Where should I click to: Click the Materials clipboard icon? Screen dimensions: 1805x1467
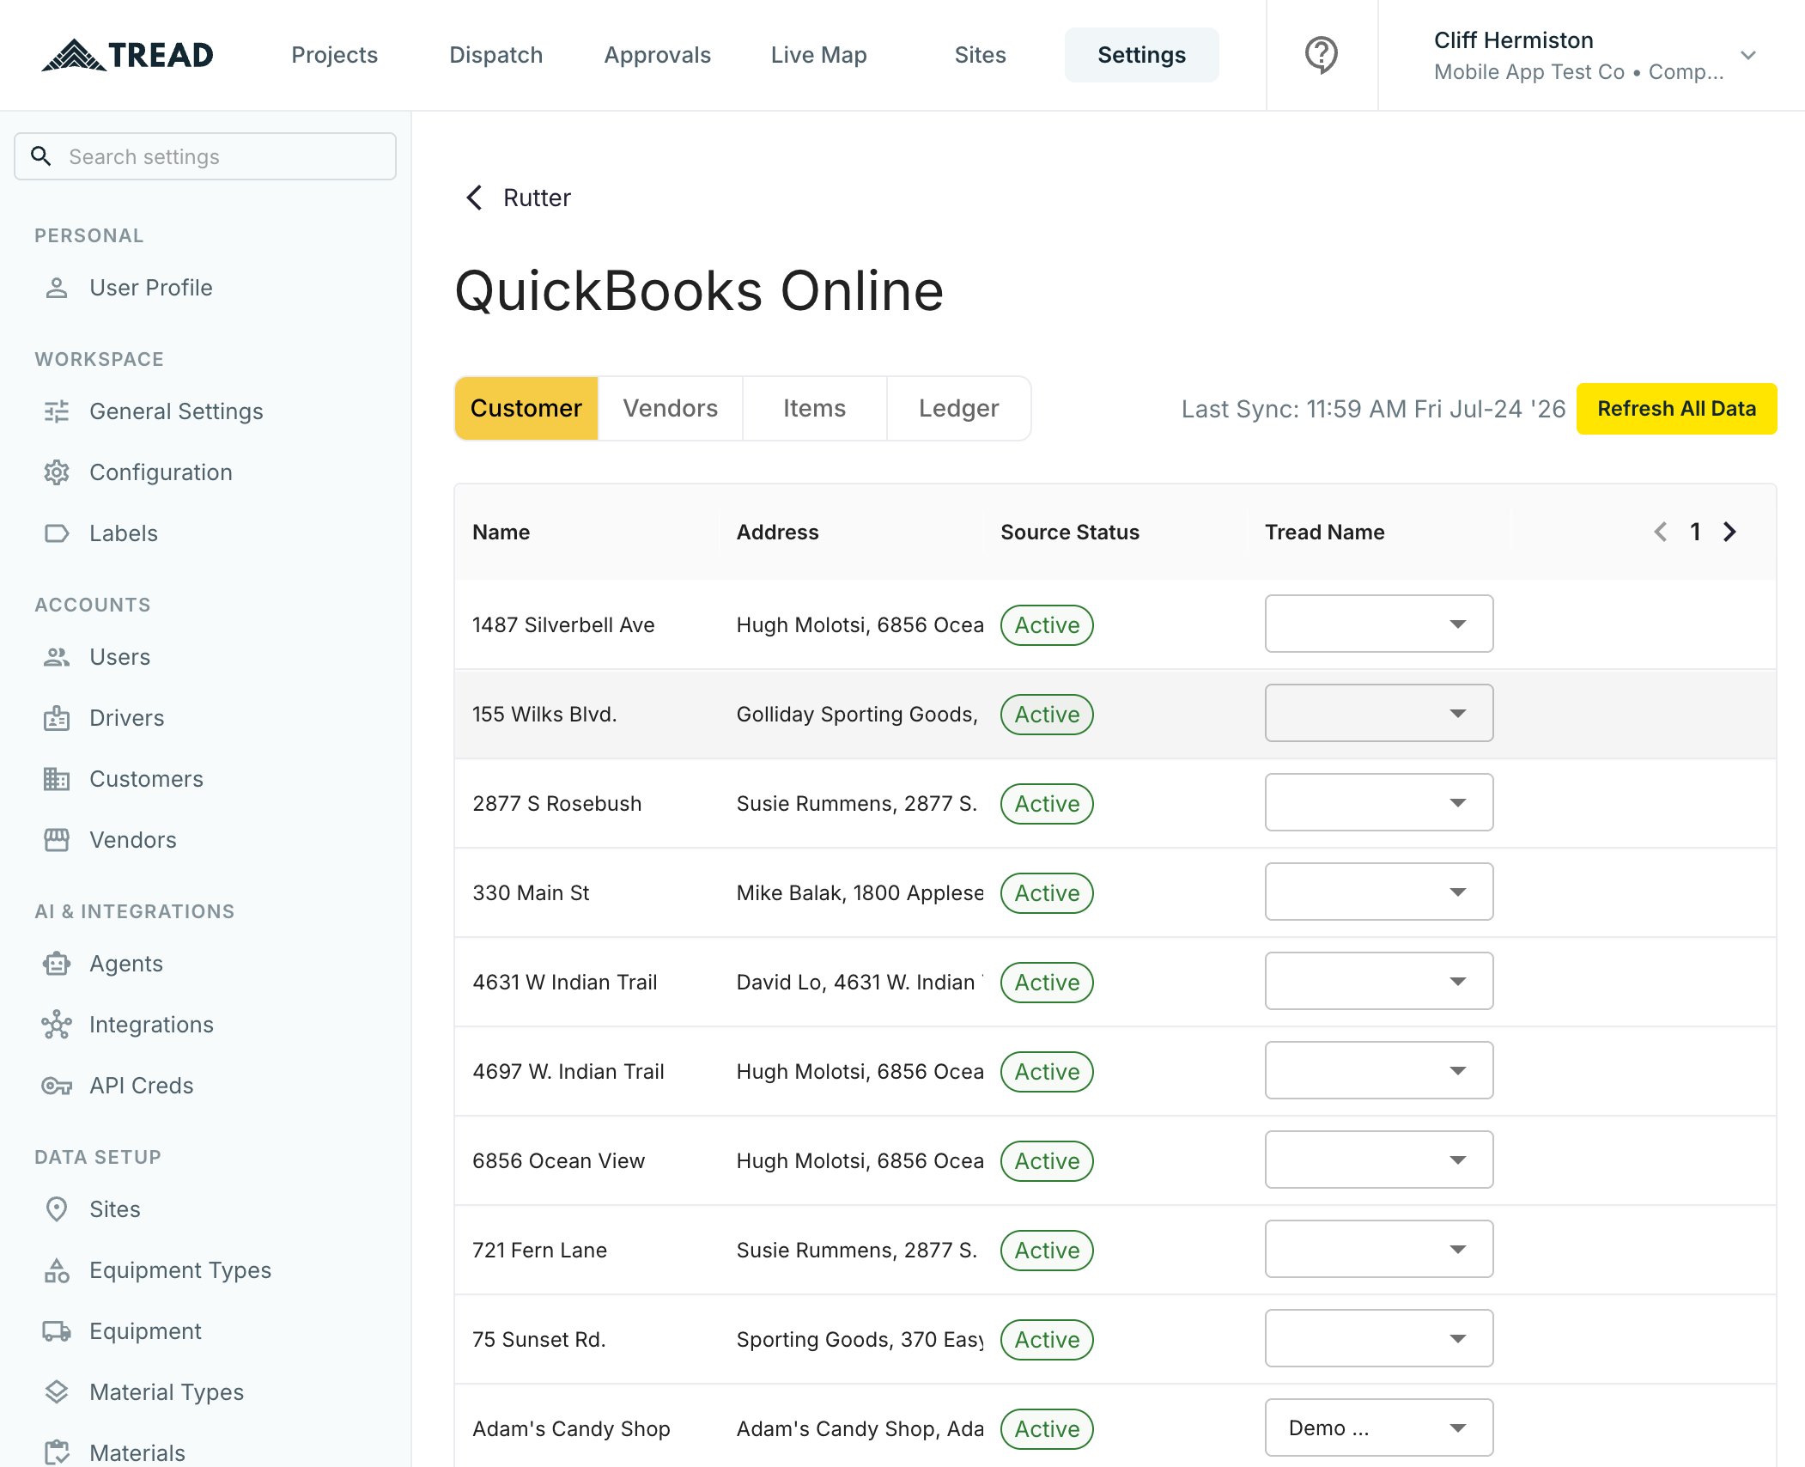pyautogui.click(x=57, y=1452)
